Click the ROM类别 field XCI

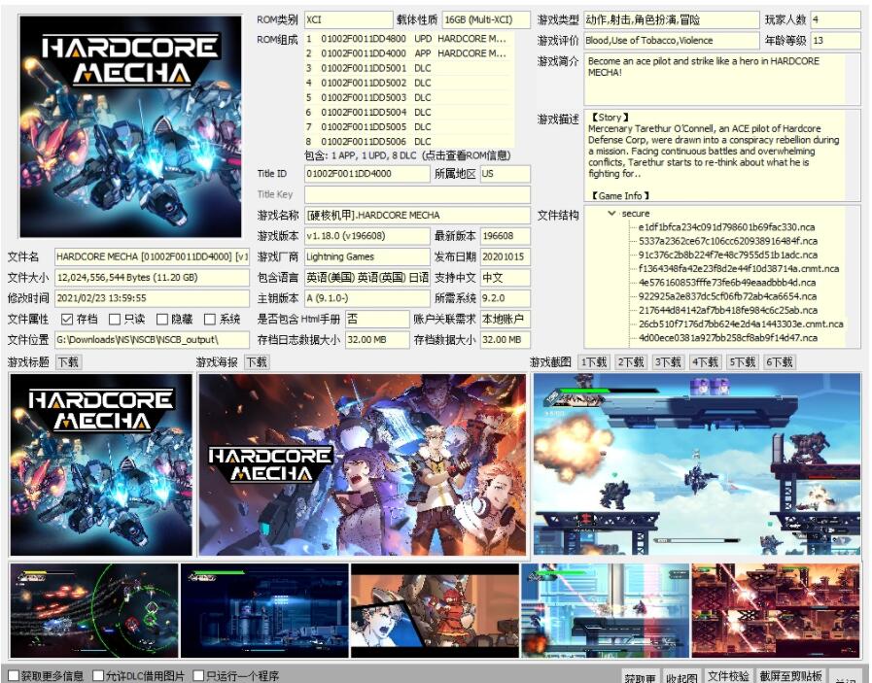coord(349,19)
